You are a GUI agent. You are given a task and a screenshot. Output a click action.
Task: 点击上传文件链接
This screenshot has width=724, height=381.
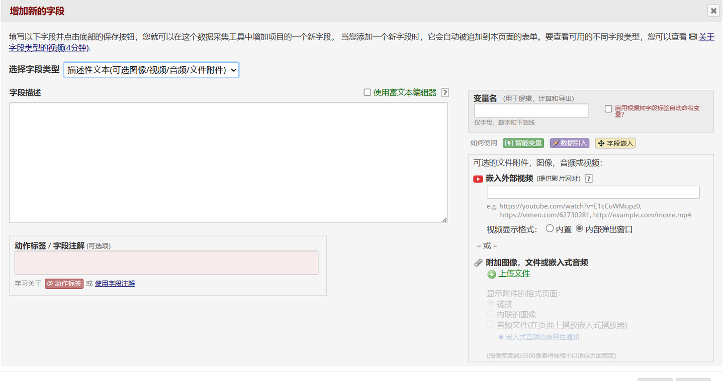click(x=514, y=274)
